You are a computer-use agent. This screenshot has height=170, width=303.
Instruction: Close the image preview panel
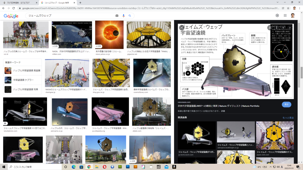182,28
